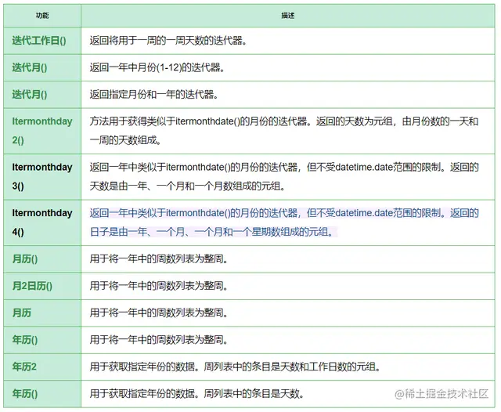501x412 pixels.
Task: Click the Itermonthday 3() row description text
Action: tap(284, 176)
